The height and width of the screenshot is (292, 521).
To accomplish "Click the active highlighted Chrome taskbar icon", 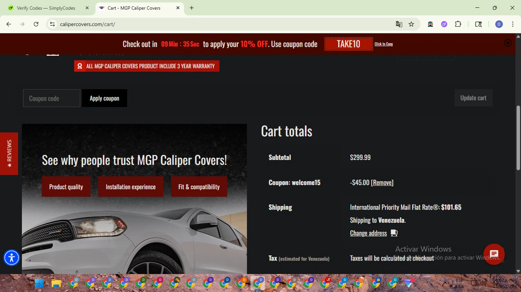I will [x=258, y=283].
